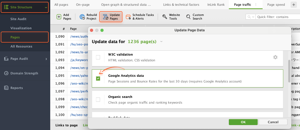Viewport: 300px width, 130px height.
Task: Switch to the On-page tab
Action: click(x=83, y=5)
